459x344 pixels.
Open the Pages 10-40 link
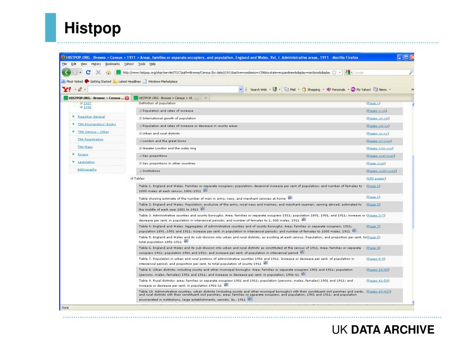[377, 270]
